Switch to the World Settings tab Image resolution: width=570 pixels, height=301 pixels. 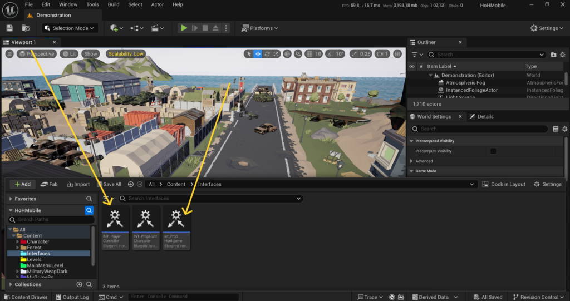click(x=434, y=116)
